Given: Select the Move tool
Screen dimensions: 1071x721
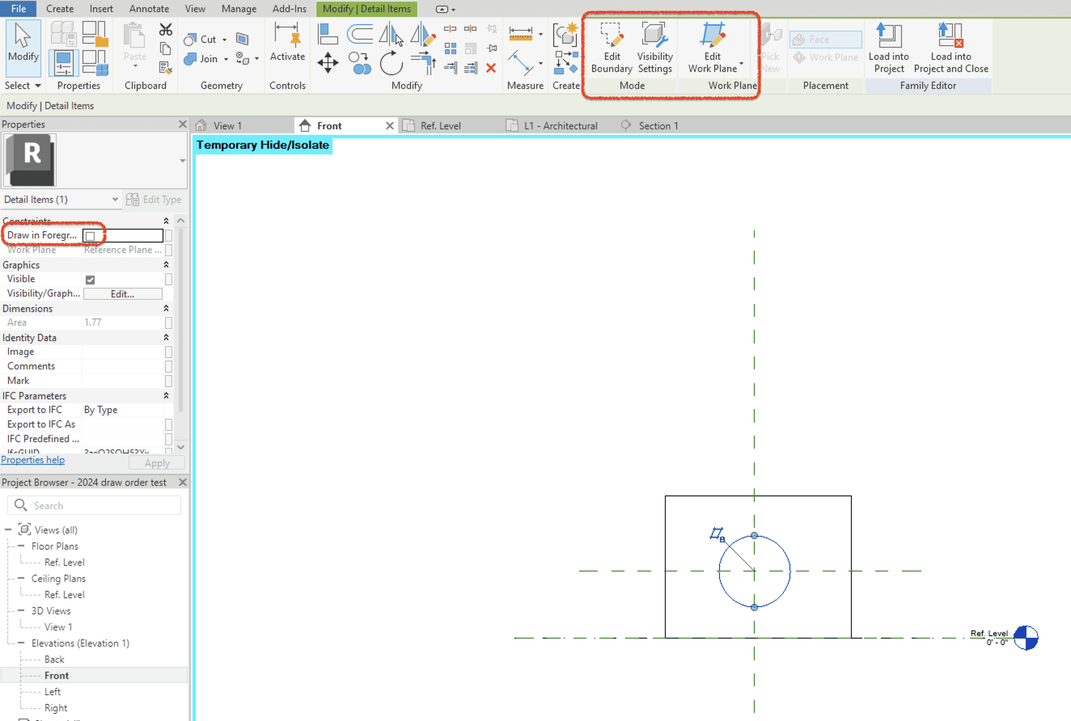Looking at the screenshot, I should tap(327, 63).
